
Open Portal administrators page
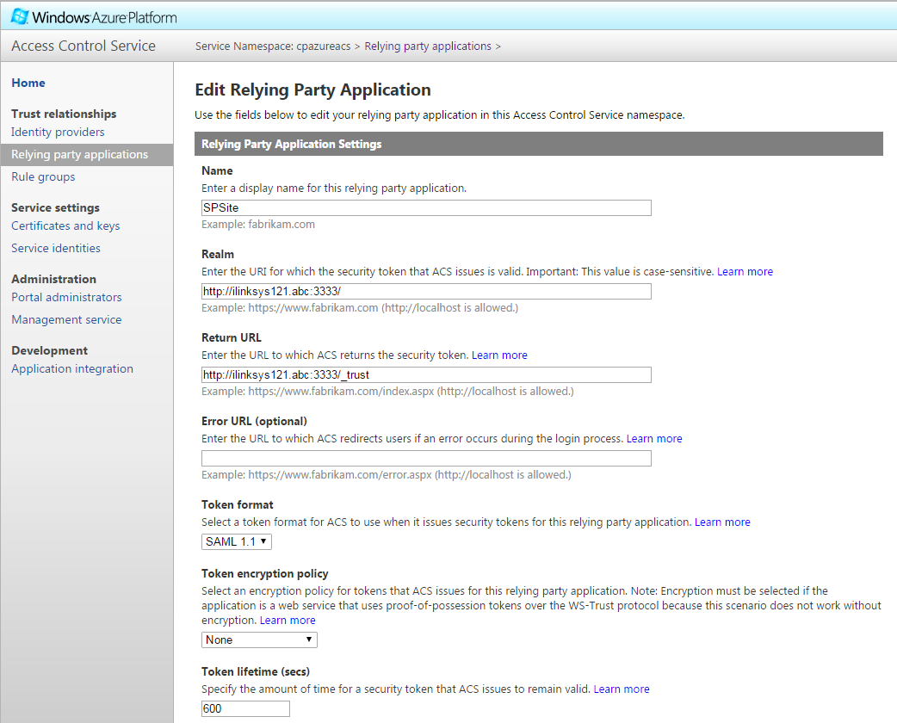pyautogui.click(x=66, y=298)
